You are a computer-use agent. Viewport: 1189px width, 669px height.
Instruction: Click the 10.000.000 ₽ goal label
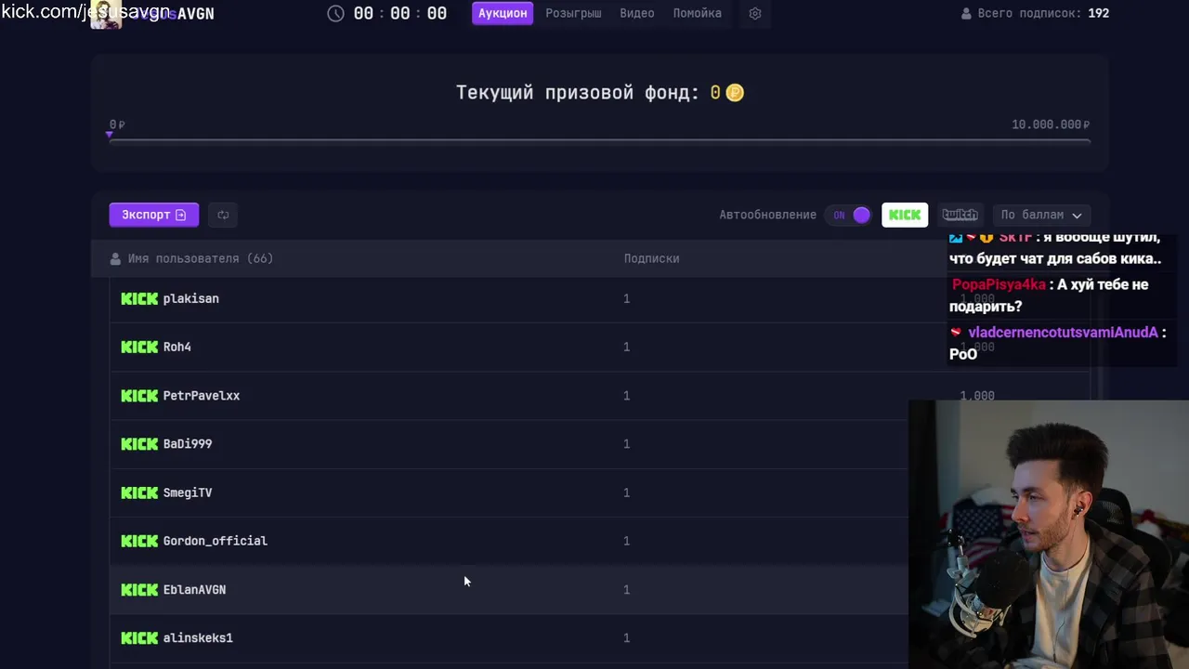[x=1051, y=125]
